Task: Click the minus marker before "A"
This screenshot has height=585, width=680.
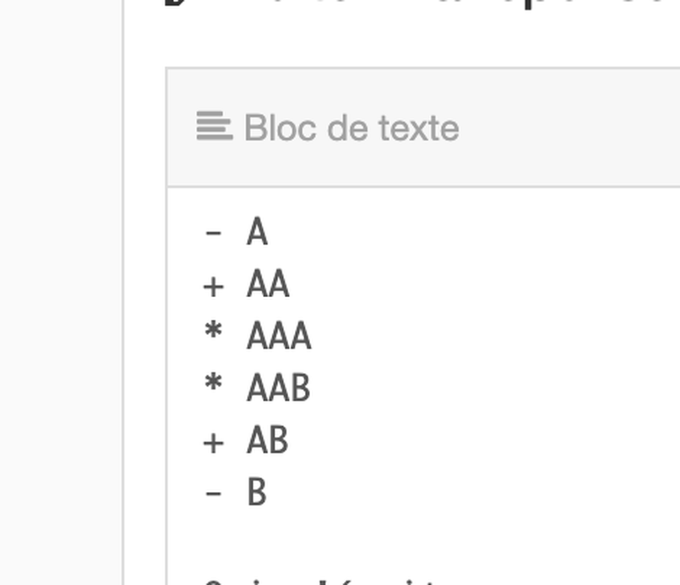Action: [213, 234]
